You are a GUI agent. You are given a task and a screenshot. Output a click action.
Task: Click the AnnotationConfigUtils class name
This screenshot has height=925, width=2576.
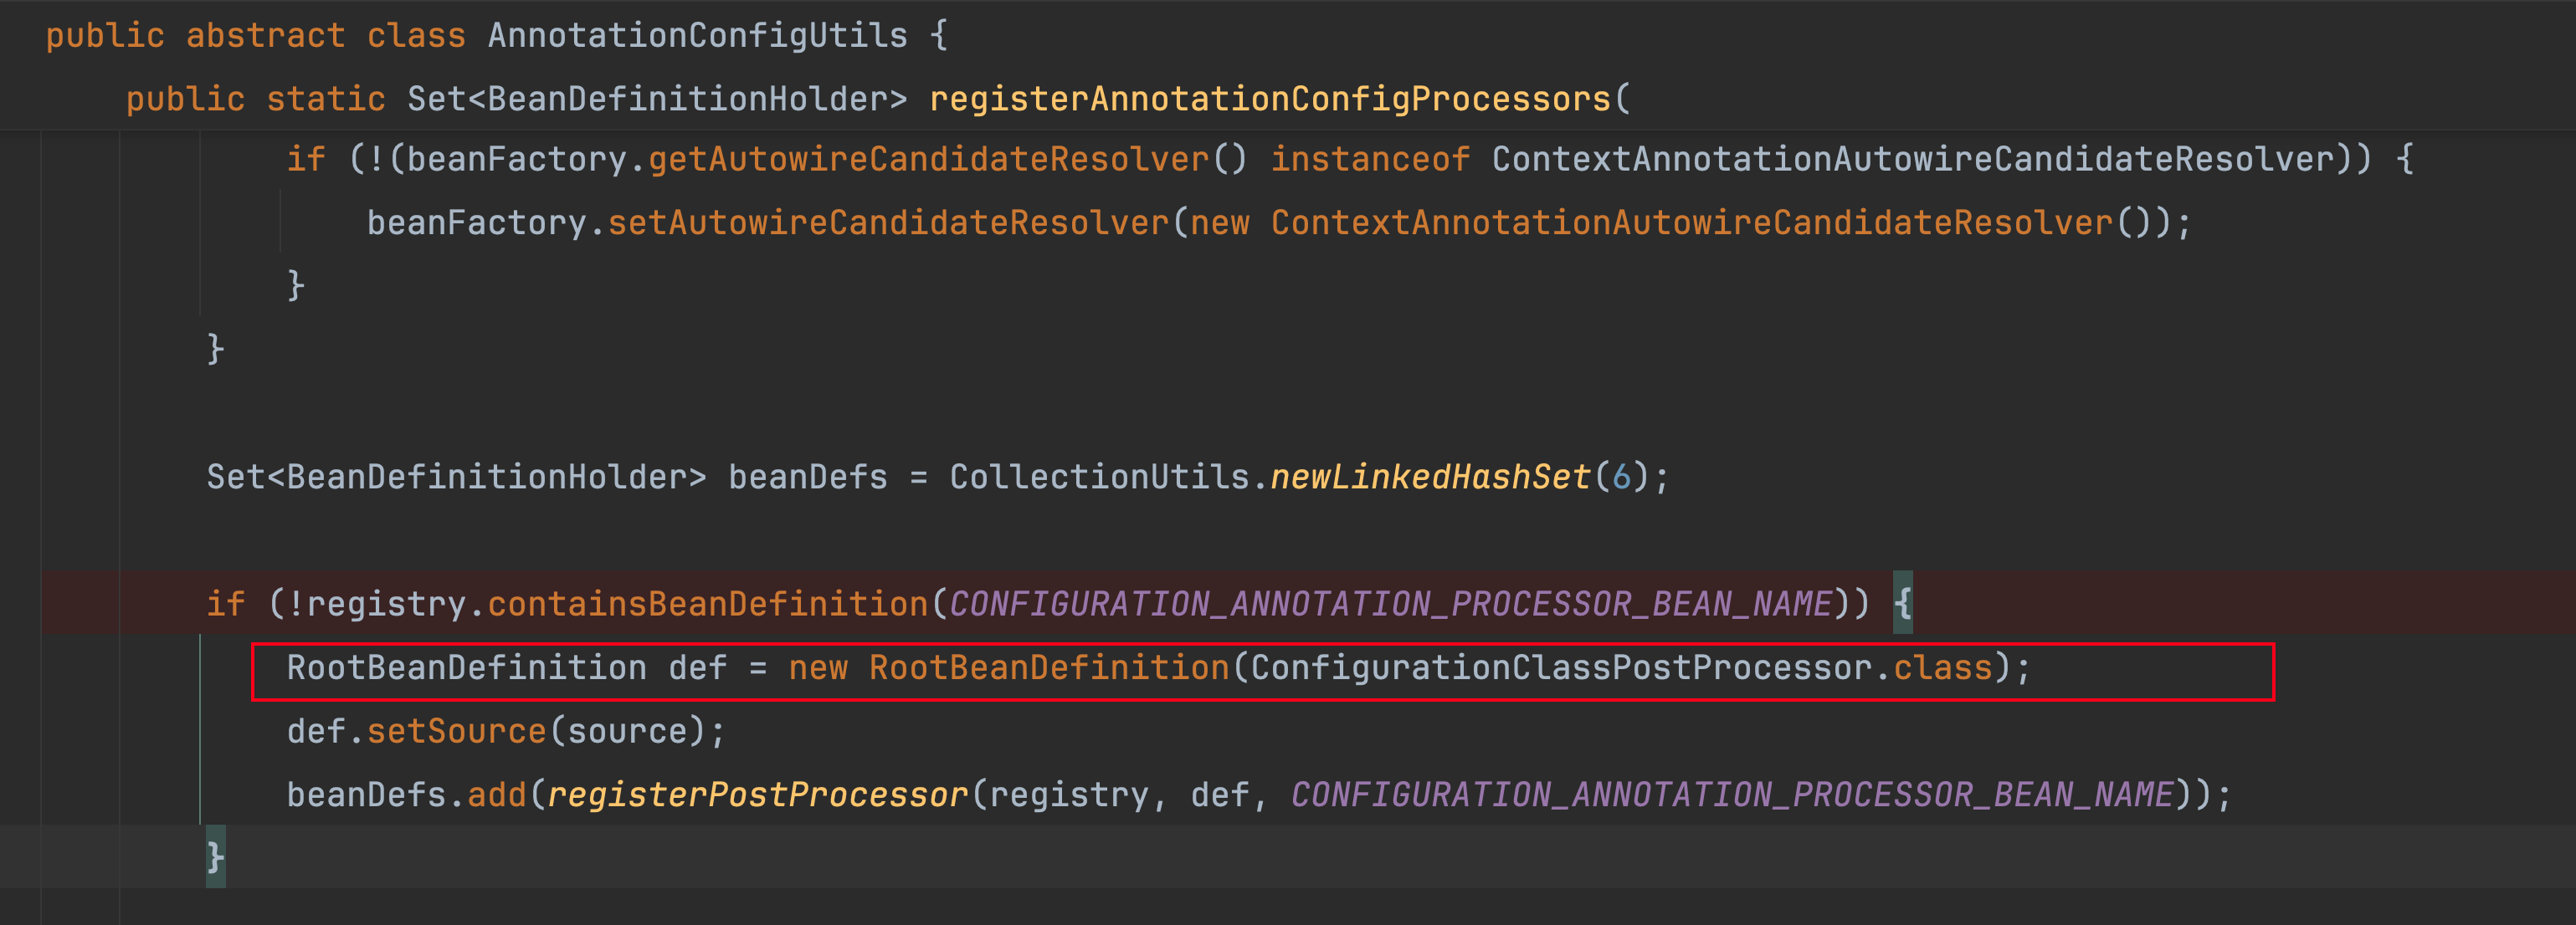697,36
